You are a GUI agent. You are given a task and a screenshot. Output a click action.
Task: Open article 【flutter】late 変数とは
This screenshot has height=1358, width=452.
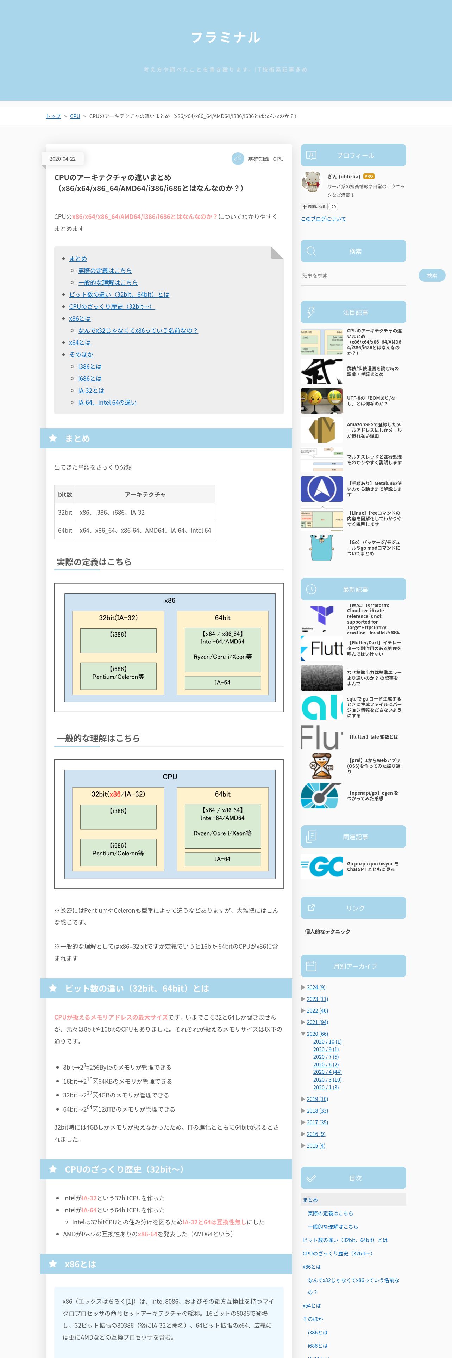372,736
